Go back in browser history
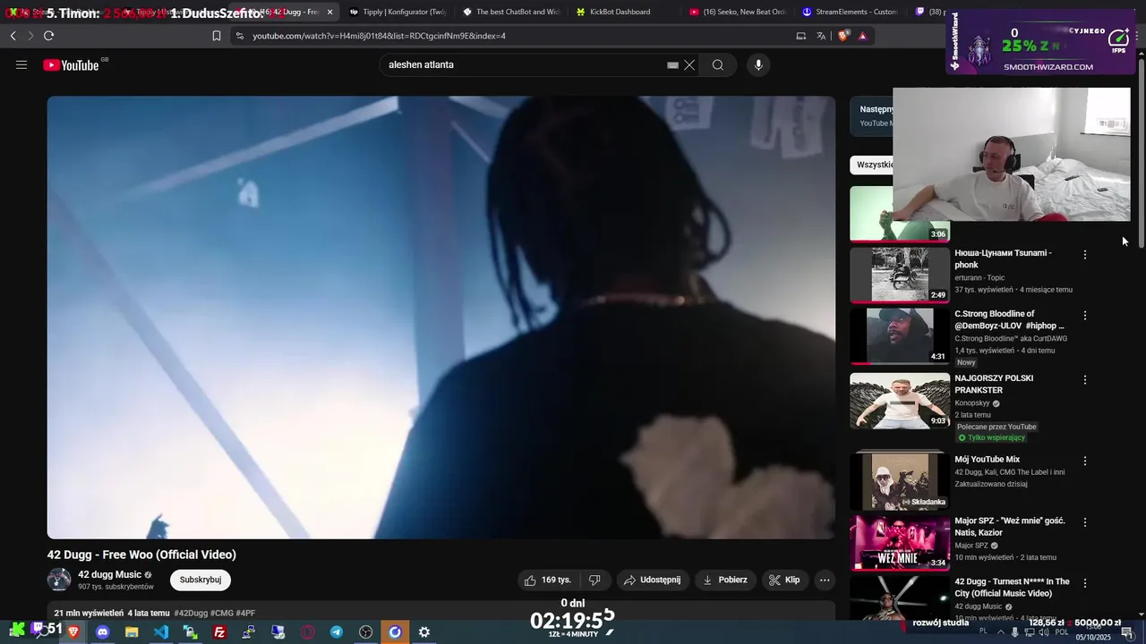 (x=13, y=36)
